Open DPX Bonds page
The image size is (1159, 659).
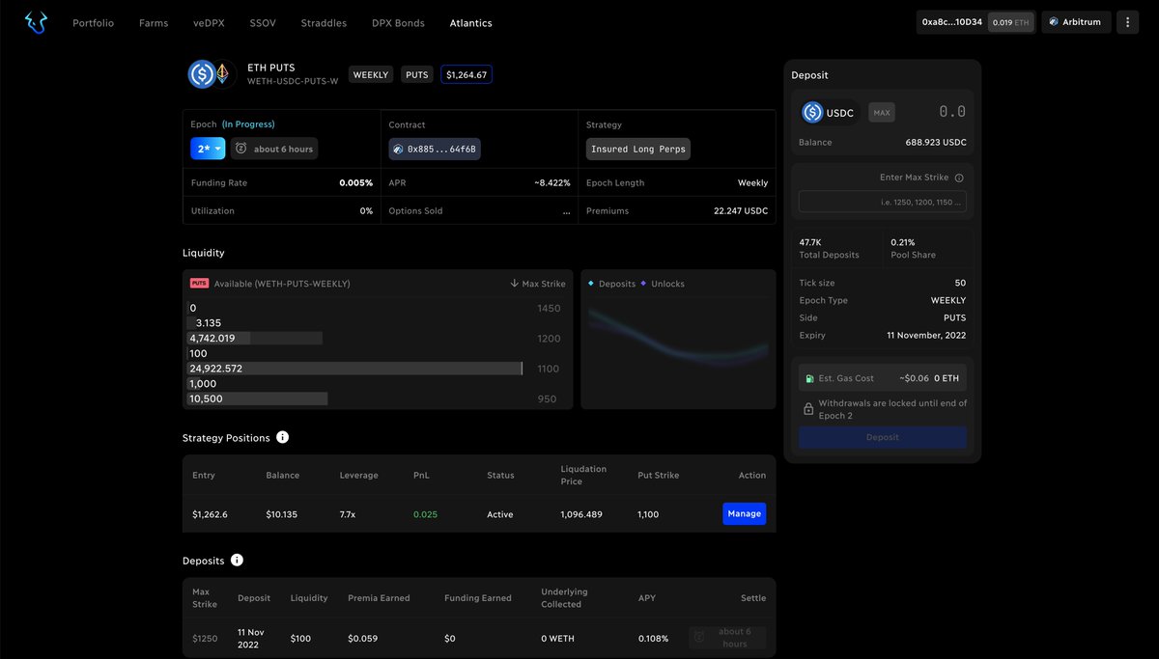[x=398, y=22]
